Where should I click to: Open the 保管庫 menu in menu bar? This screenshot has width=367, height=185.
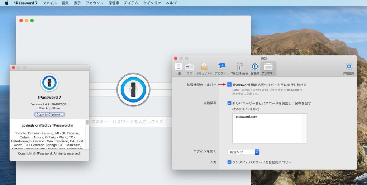tap(114, 3)
